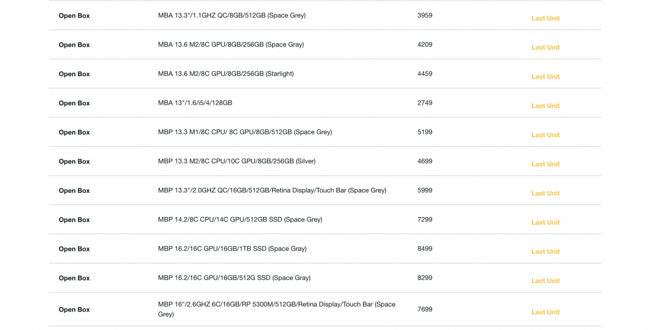Click Last Unit for MBP 16" 2.6GHZ 6C

[x=545, y=312]
